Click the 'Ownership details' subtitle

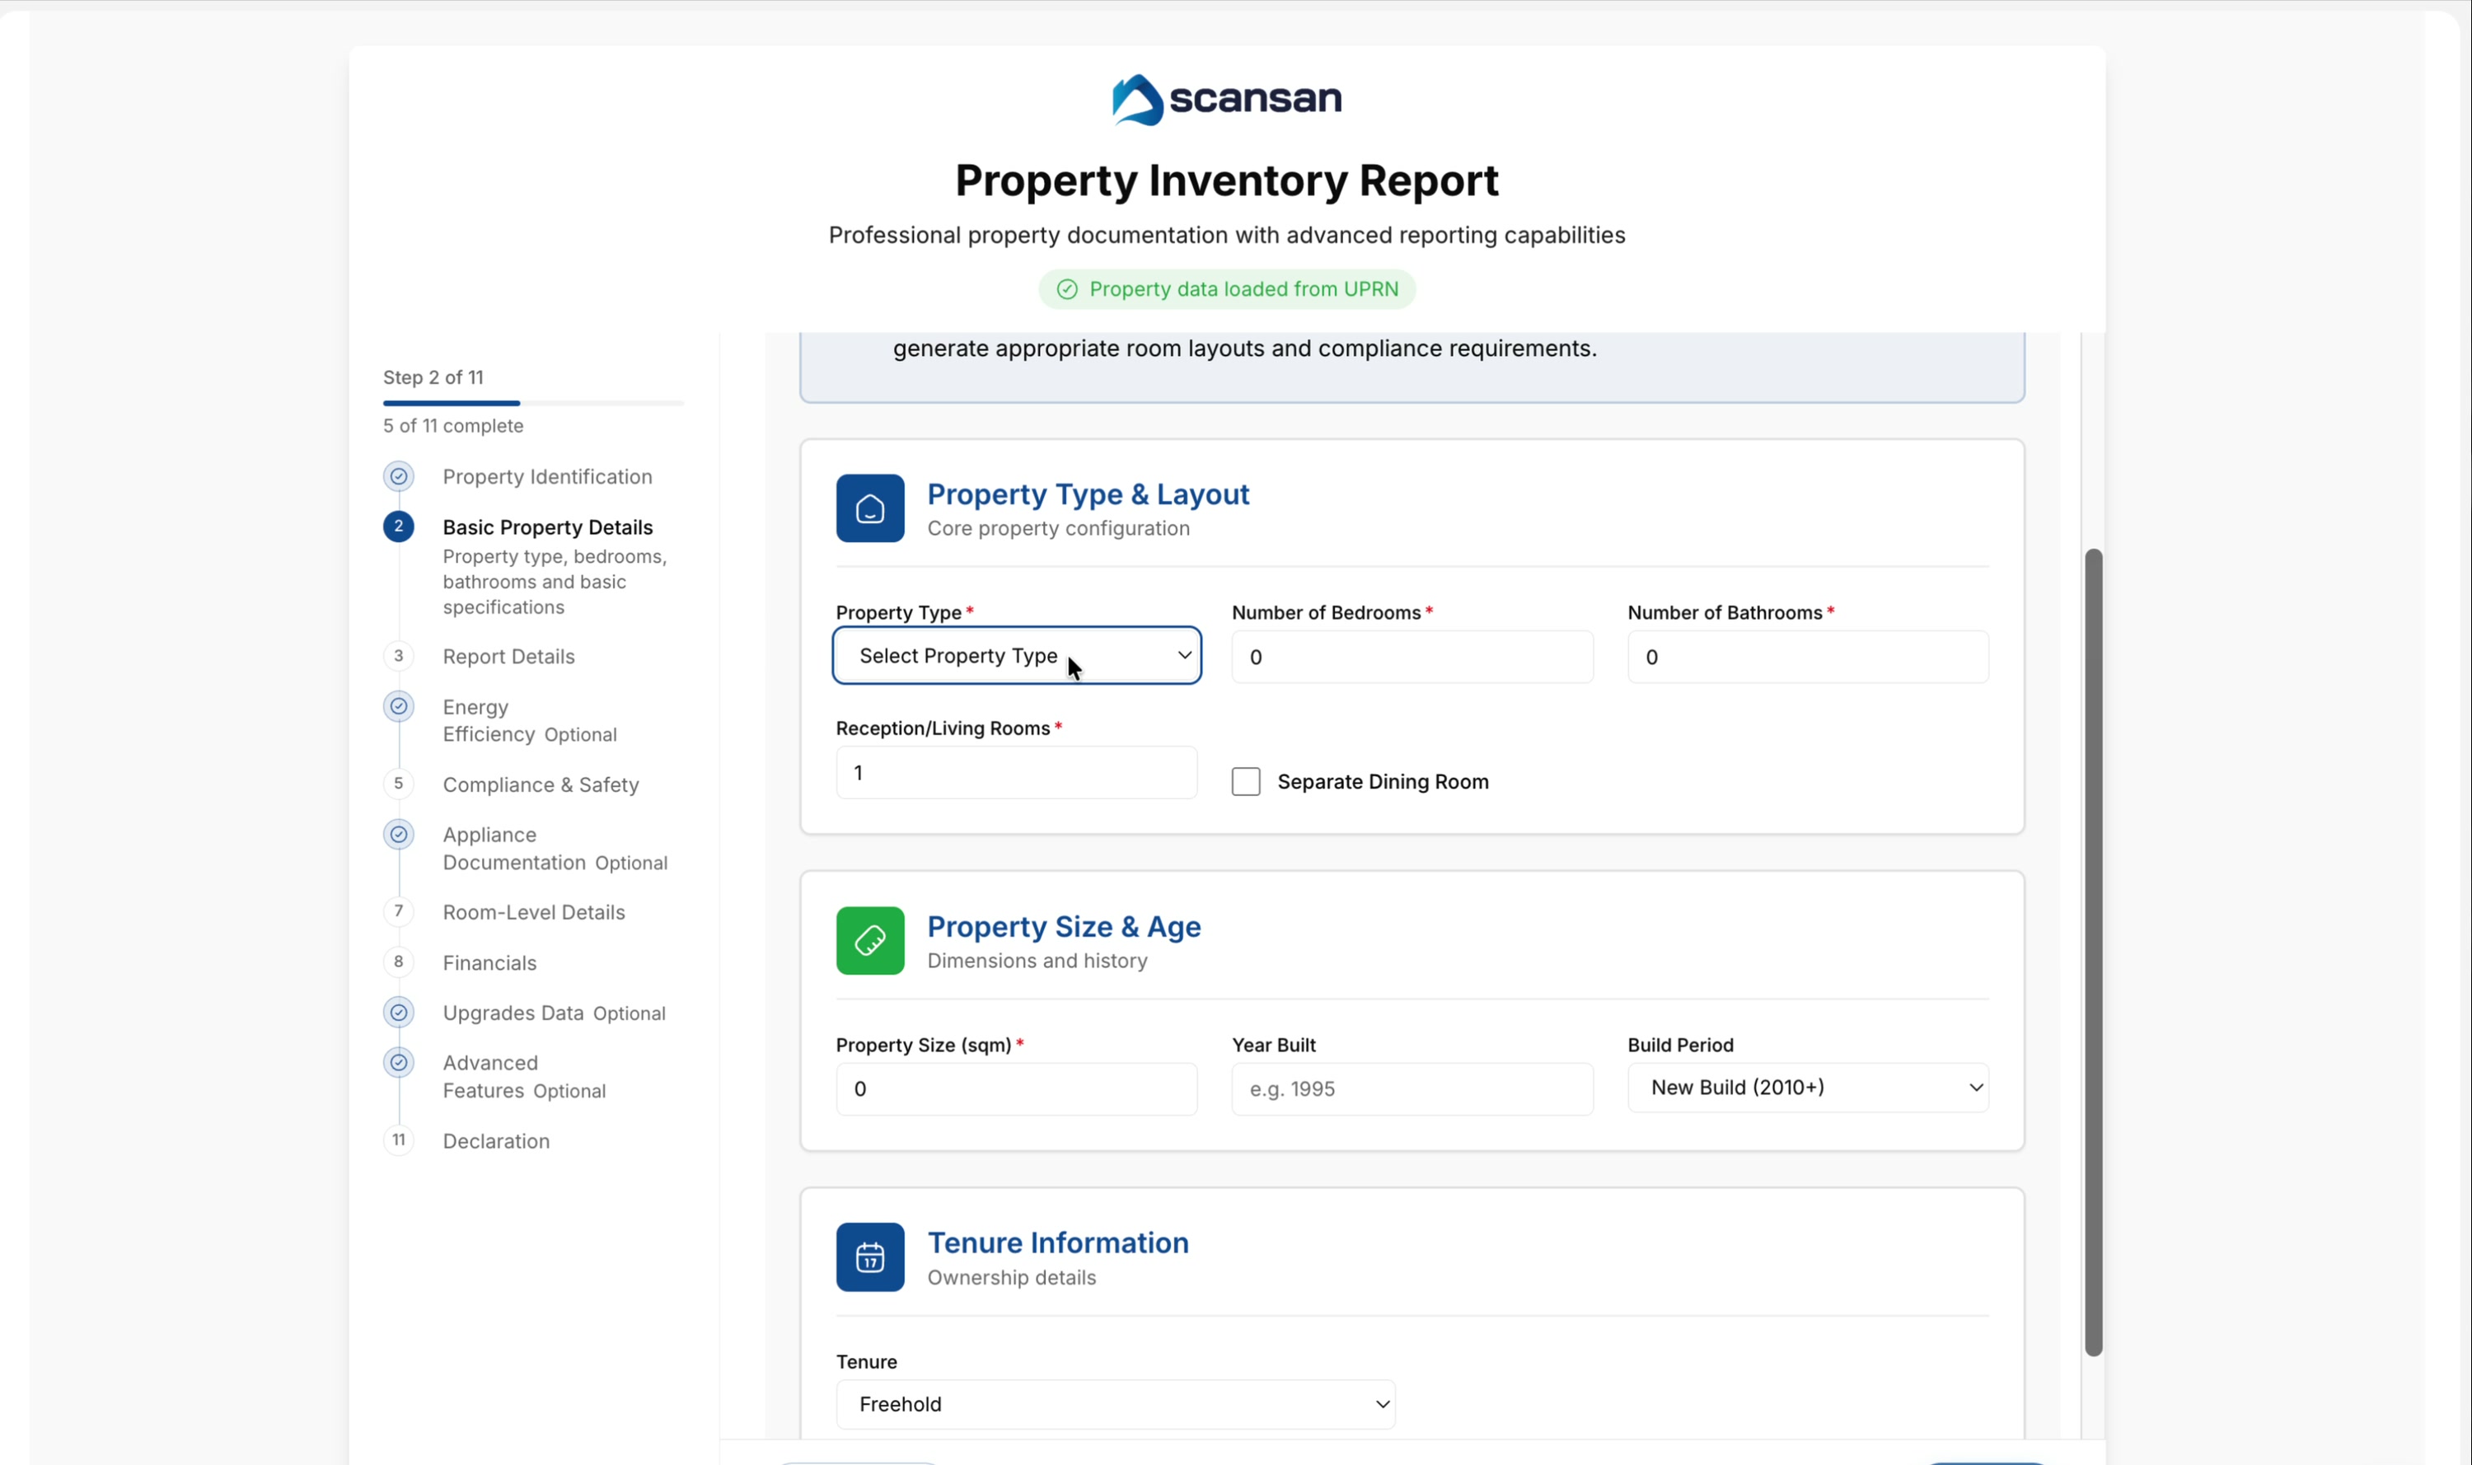(x=1011, y=1277)
